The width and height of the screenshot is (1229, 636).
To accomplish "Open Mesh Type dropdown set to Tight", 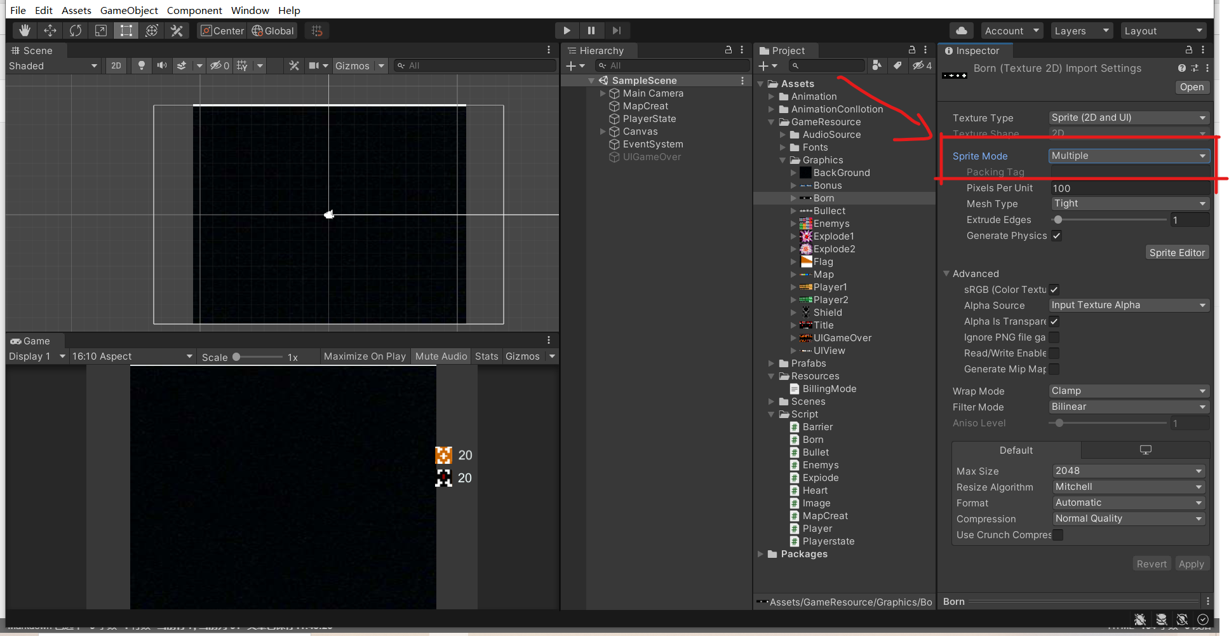I will click(1130, 203).
